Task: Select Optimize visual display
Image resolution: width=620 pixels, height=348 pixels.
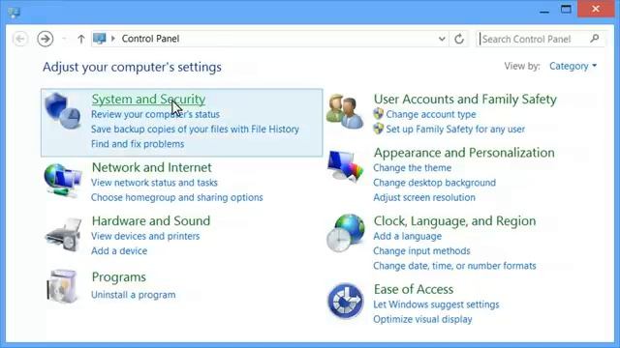Action: [x=422, y=319]
